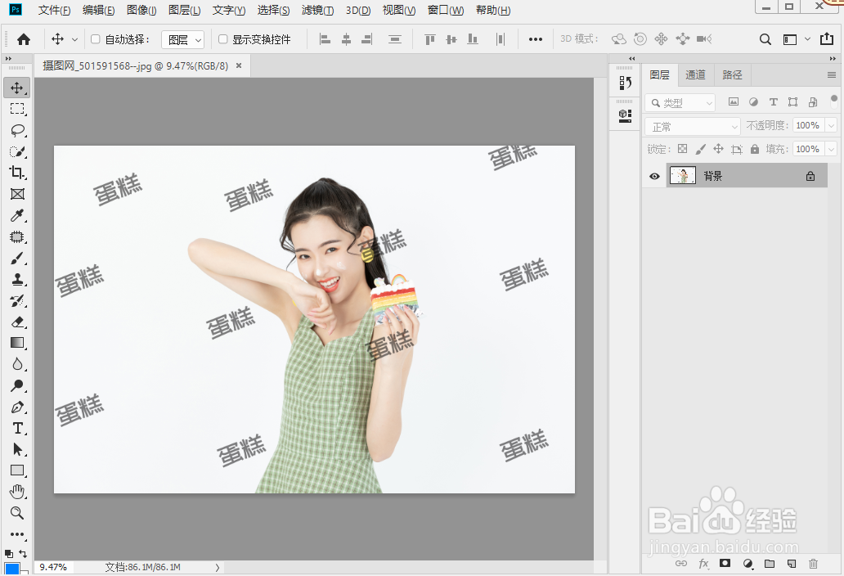Click the zoom percentage field 9.47%
844x576 pixels.
(x=53, y=567)
